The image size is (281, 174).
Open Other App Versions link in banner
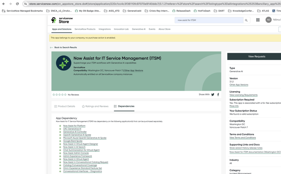[134, 70]
